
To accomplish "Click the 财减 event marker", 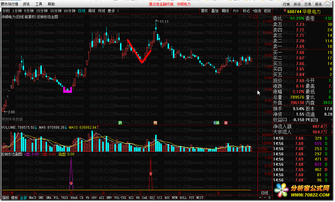I will [x=216, y=123].
